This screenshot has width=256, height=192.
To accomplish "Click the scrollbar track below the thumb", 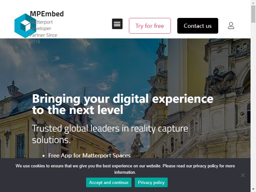I will point(253,105).
